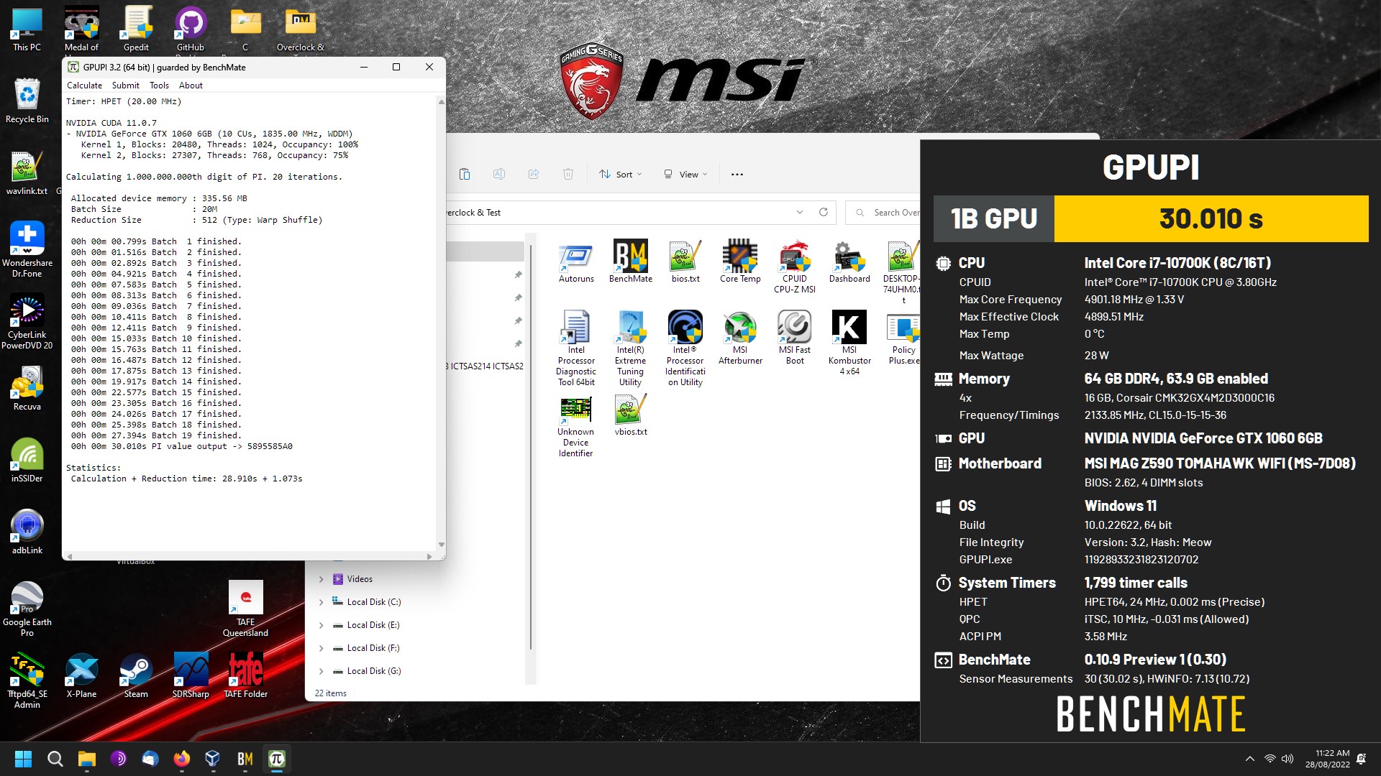Select MSI Afterburner in Explorer
Viewport: 1381px width, 776px height.
click(x=740, y=338)
